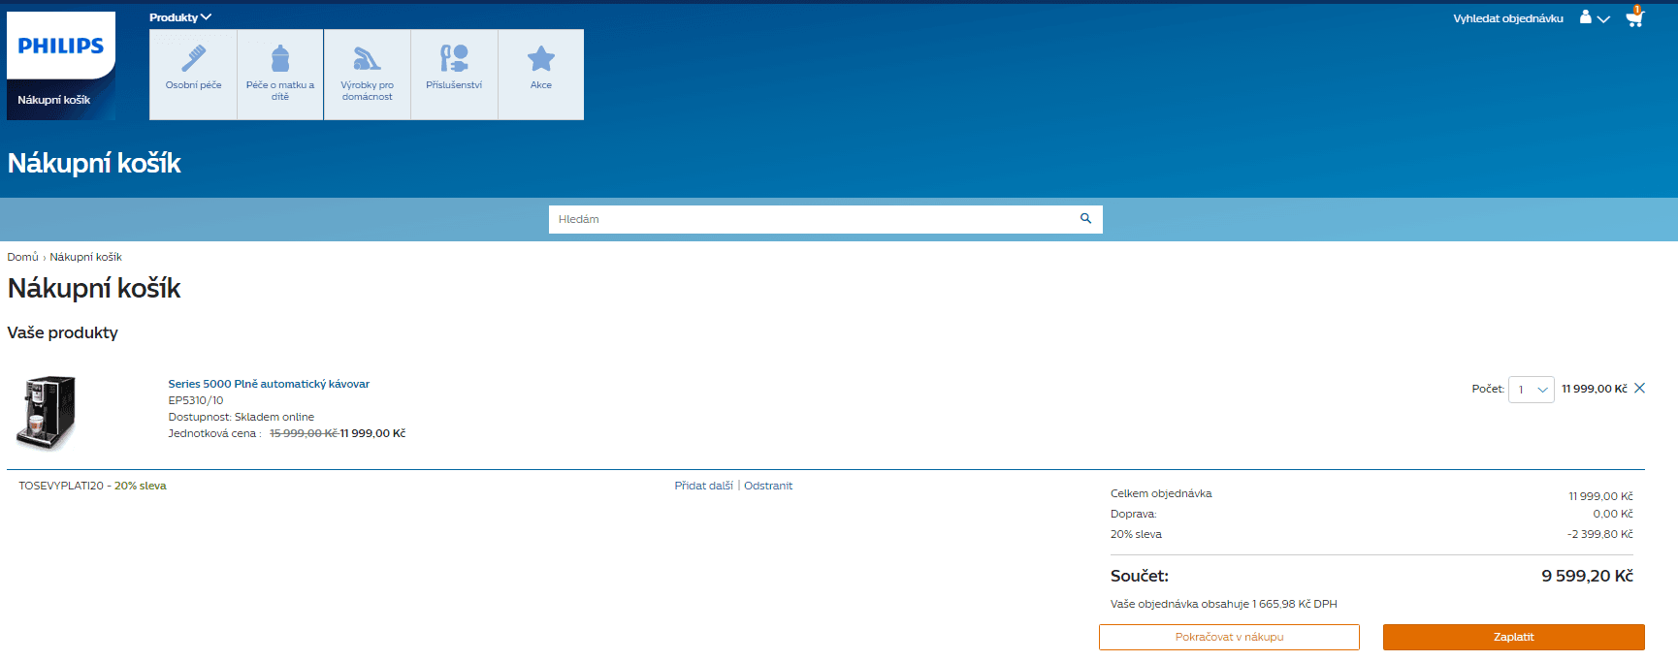Click Odstranit to remove promo code
The image size is (1678, 661).
tap(768, 486)
